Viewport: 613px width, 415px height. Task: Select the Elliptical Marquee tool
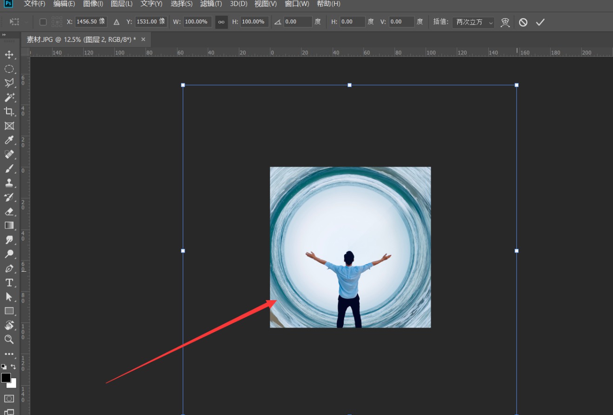pyautogui.click(x=9, y=69)
